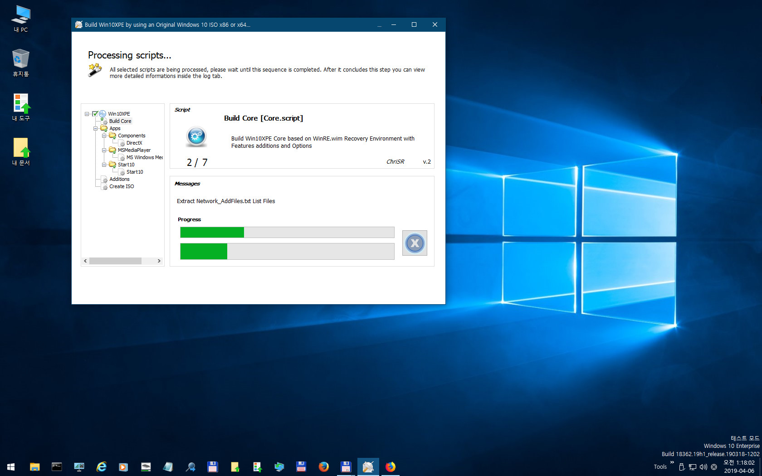Select MS Windows Media script entry
This screenshot has height=476, width=762.
point(145,157)
